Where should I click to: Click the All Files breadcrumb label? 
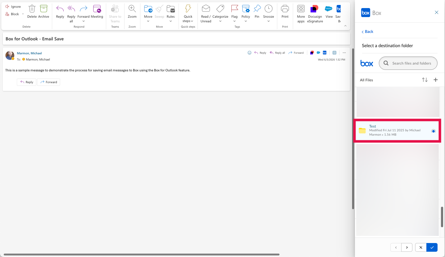[366, 80]
